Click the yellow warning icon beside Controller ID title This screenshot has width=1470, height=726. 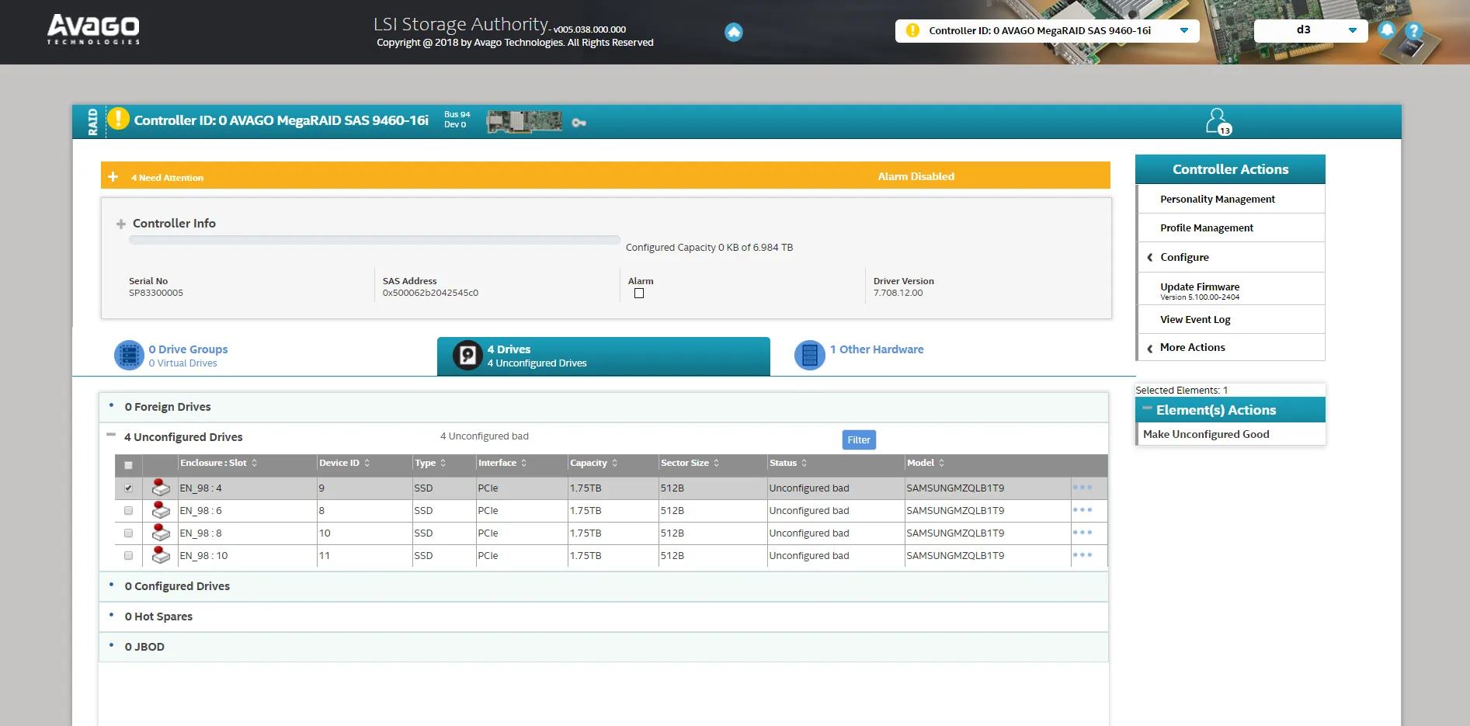coord(118,119)
